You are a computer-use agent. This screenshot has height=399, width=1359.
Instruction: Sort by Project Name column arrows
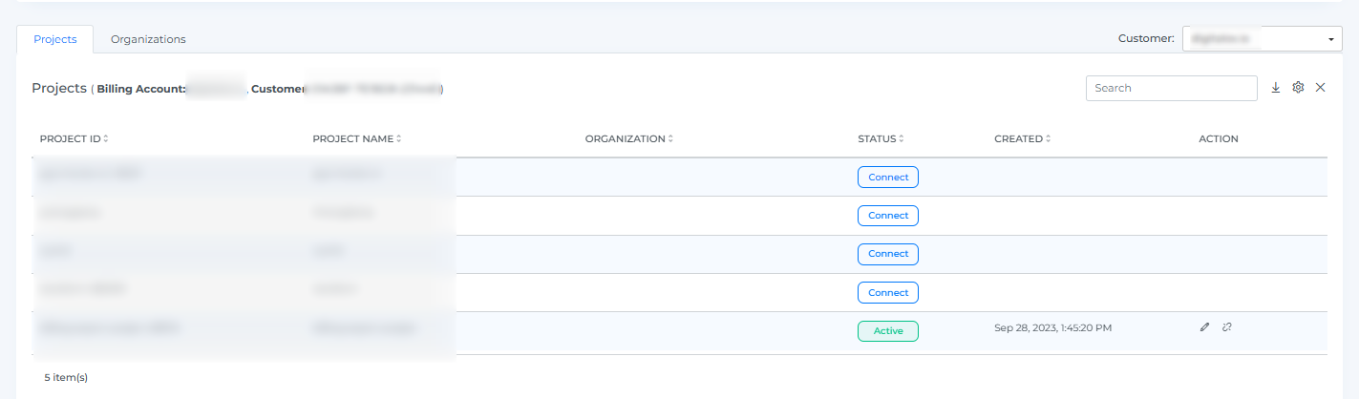pos(398,138)
